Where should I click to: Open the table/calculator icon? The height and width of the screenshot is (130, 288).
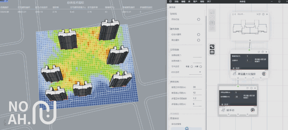tap(212, 52)
